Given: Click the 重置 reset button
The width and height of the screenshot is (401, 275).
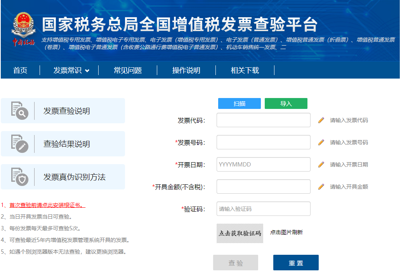Looking at the screenshot, I should pos(296,263).
